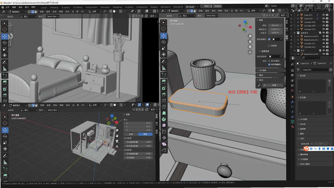
Task: Select the Move tool in top-left viewport
Action: (x=5, y=36)
